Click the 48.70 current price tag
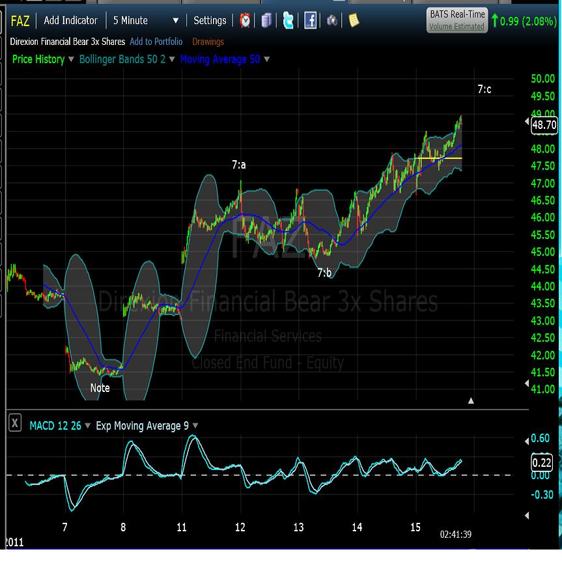The image size is (562, 571). click(x=544, y=125)
